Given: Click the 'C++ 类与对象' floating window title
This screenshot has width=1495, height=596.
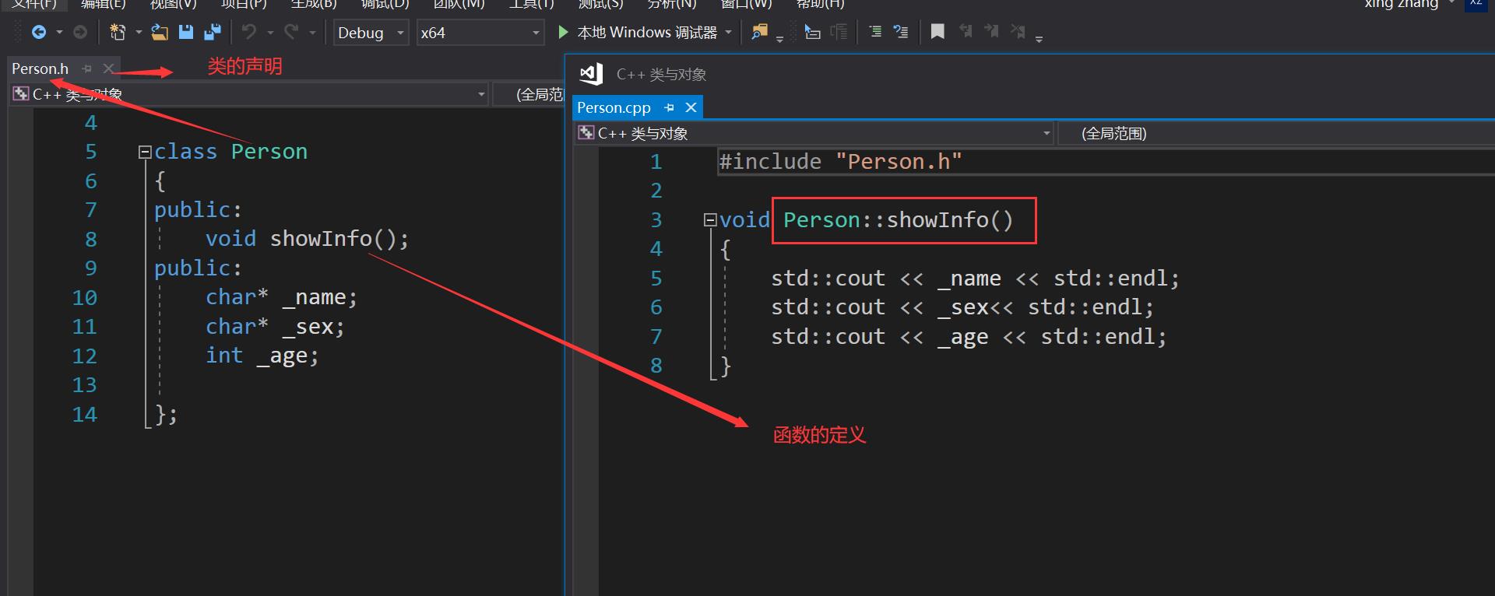Looking at the screenshot, I should 661,74.
